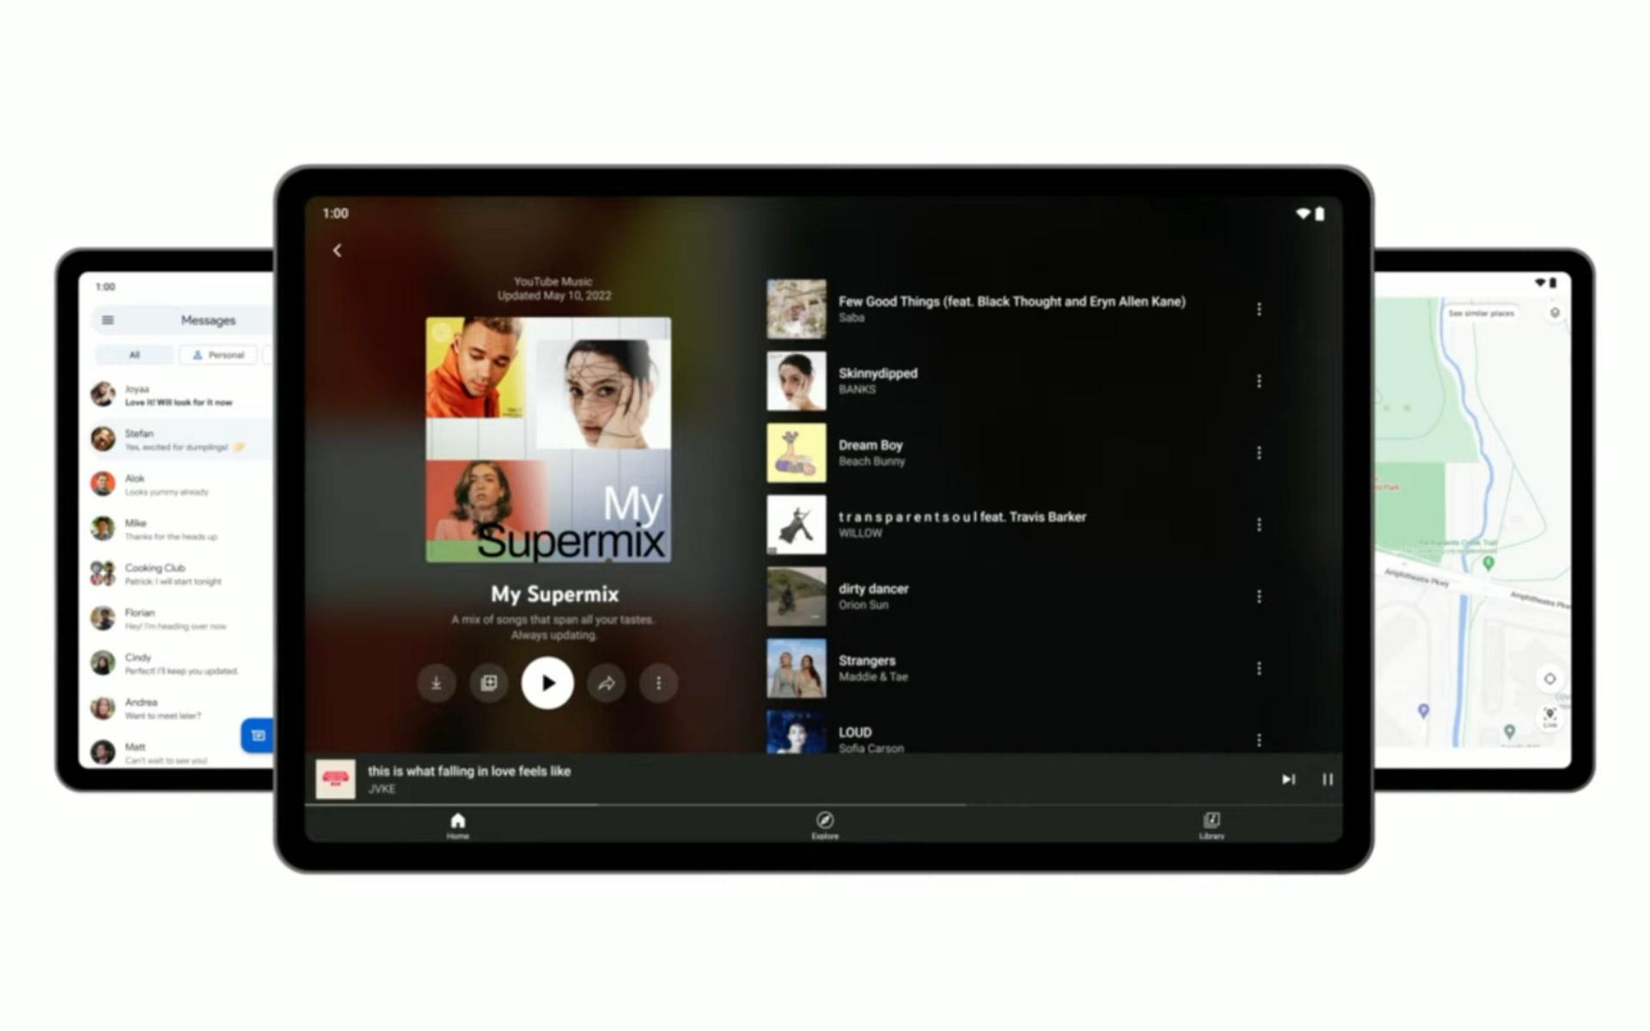This screenshot has width=1650, height=1031.
Task: Open the My Supermix cover artwork
Action: [548, 440]
